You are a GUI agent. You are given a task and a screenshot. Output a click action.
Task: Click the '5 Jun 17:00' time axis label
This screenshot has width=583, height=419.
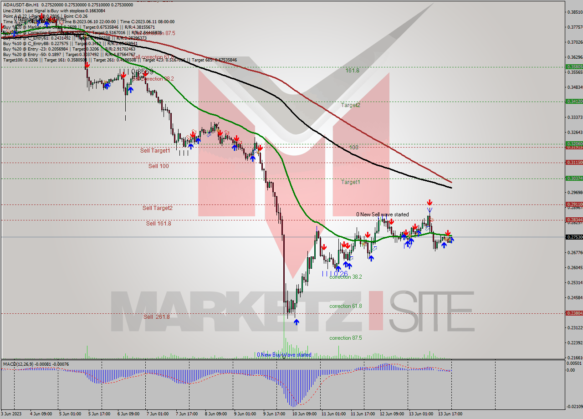pyautogui.click(x=99, y=414)
